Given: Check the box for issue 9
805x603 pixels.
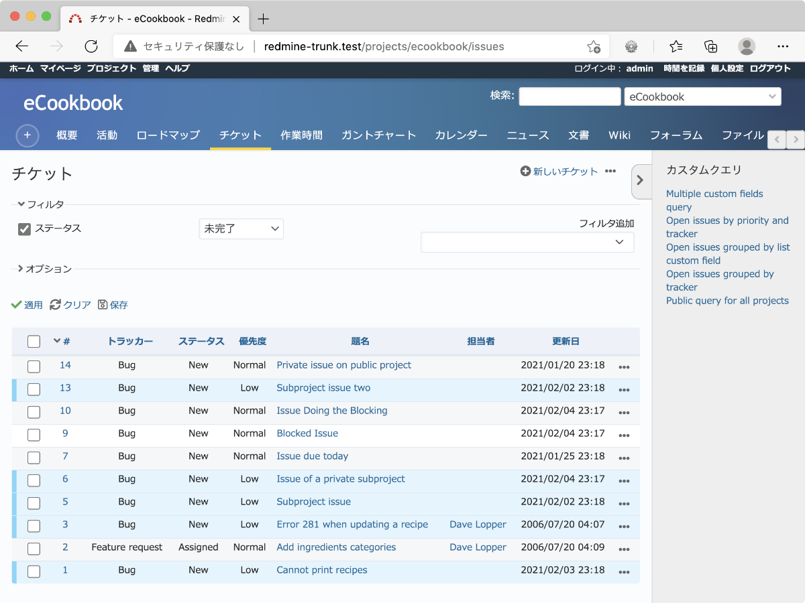Looking at the screenshot, I should click(x=34, y=435).
